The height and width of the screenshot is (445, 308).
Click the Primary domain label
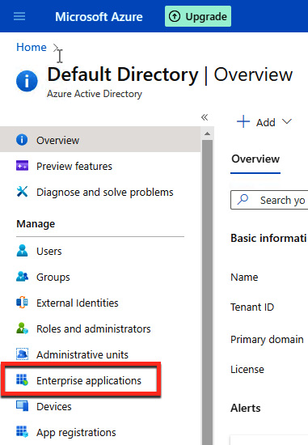tap(267, 340)
